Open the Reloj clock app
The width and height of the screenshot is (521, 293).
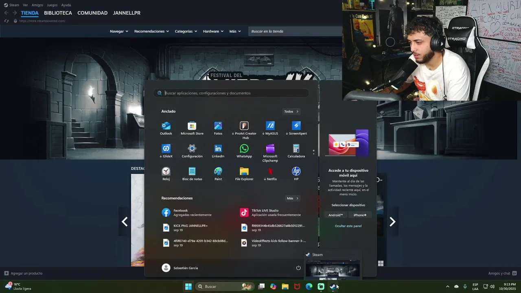[166, 174]
